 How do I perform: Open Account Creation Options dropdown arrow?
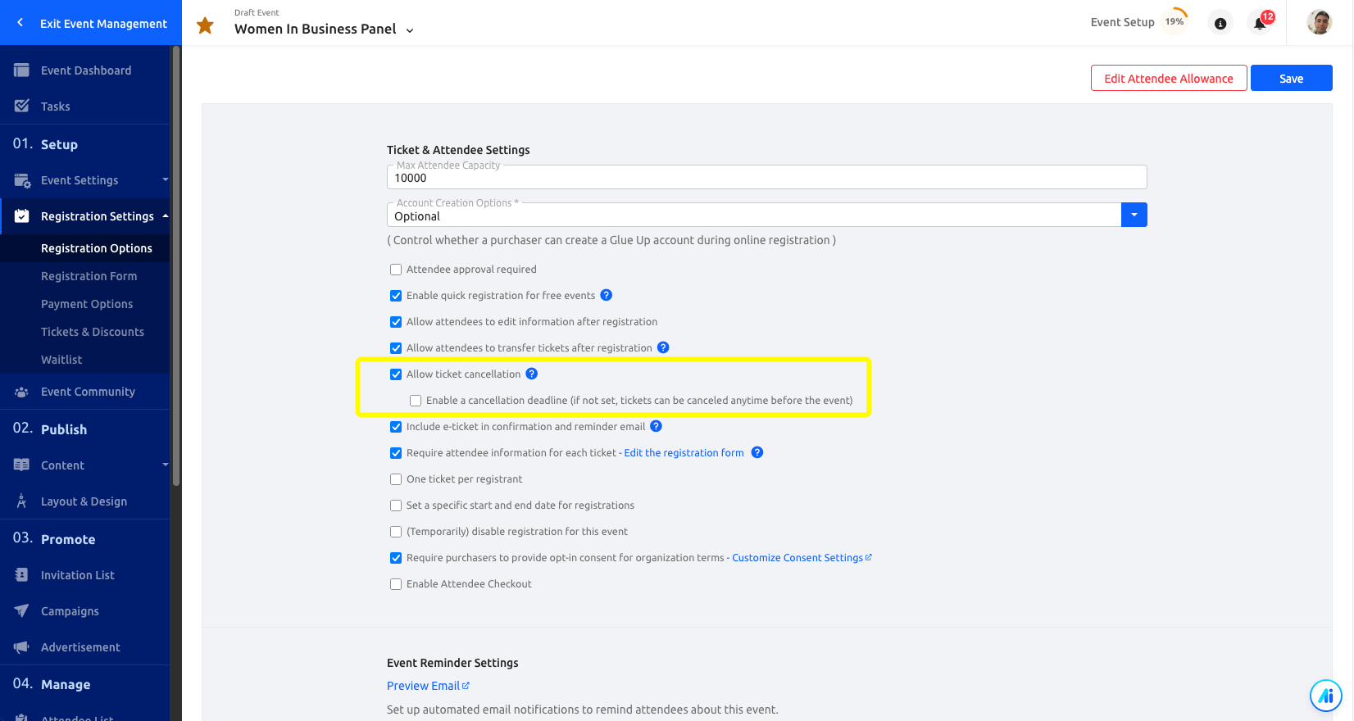1134,215
